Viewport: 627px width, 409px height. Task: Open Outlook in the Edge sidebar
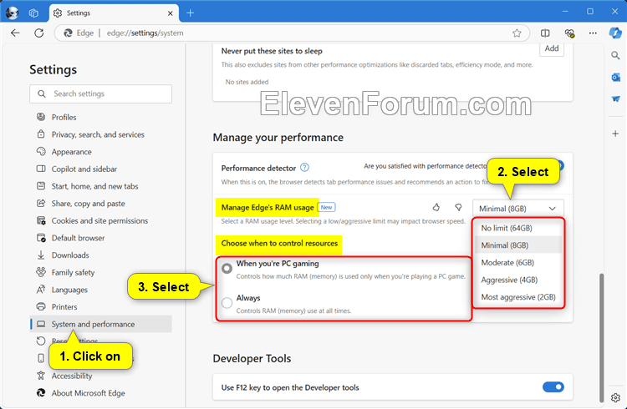coord(615,77)
